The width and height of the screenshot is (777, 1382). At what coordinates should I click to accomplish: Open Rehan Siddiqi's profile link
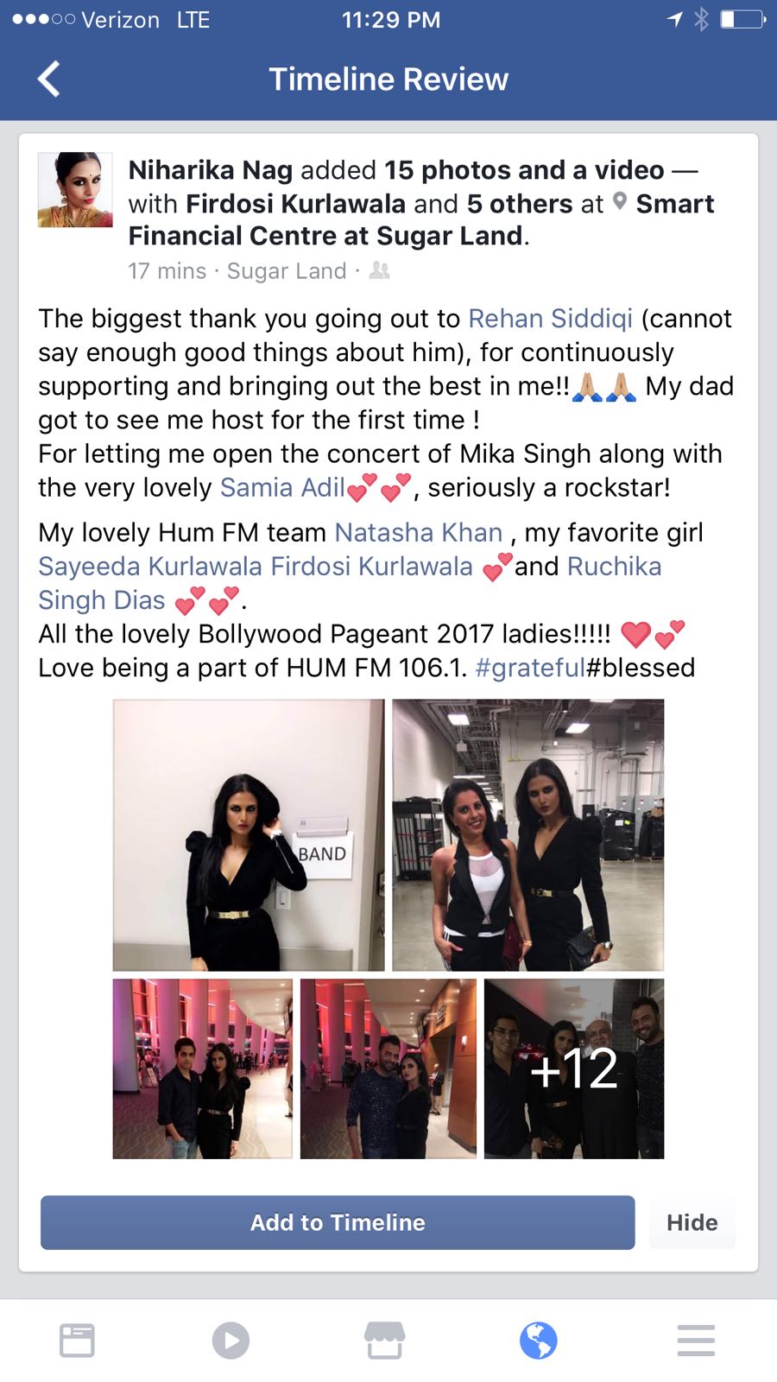pos(550,319)
